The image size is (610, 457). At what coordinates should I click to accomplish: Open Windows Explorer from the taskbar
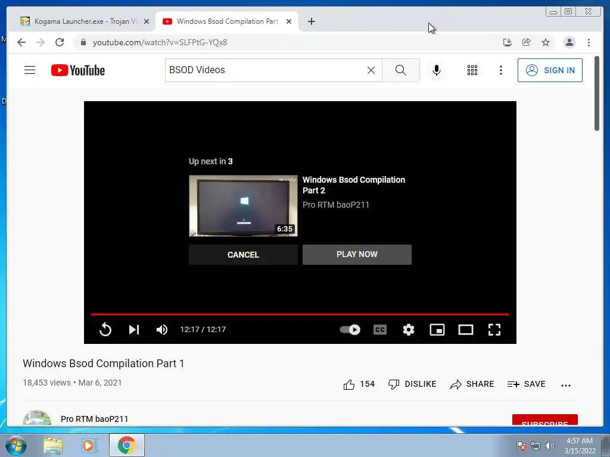(53, 446)
